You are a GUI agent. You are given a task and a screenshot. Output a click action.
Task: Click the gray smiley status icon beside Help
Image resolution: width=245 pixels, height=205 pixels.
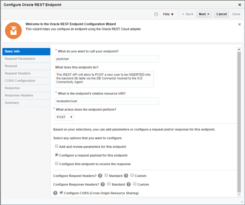pyautogui.click(x=156, y=14)
